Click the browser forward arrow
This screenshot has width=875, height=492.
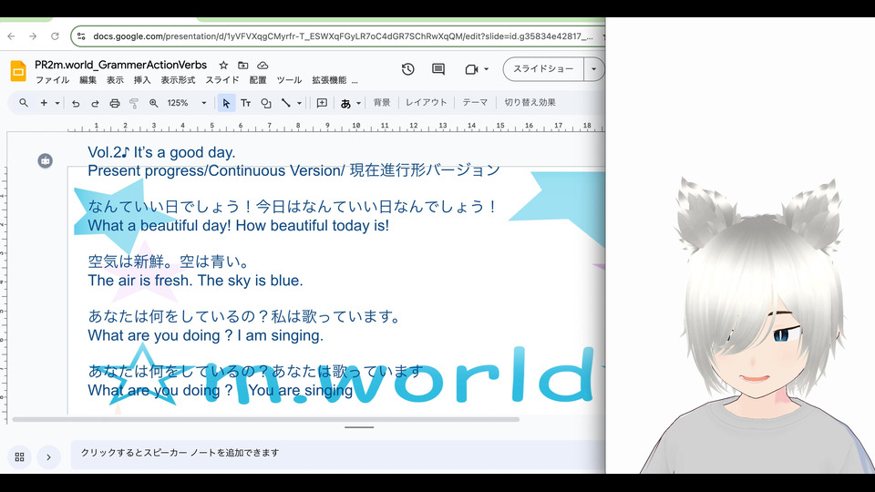click(33, 36)
